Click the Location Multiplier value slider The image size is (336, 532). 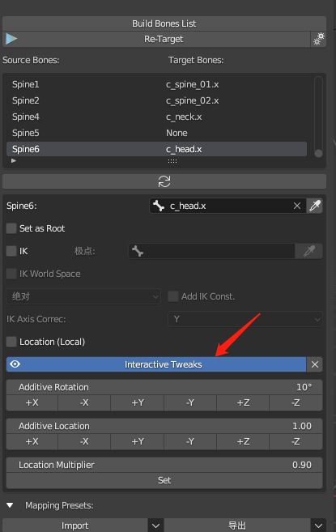[164, 465]
